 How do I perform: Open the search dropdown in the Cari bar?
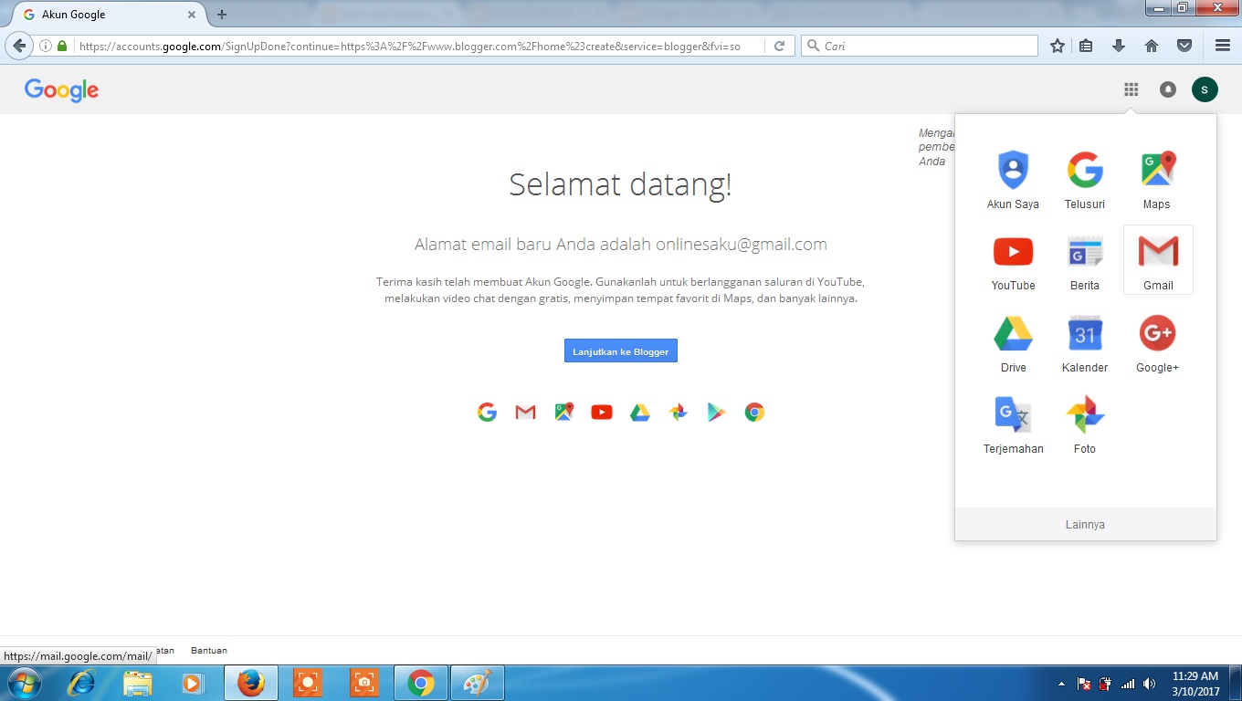point(814,45)
